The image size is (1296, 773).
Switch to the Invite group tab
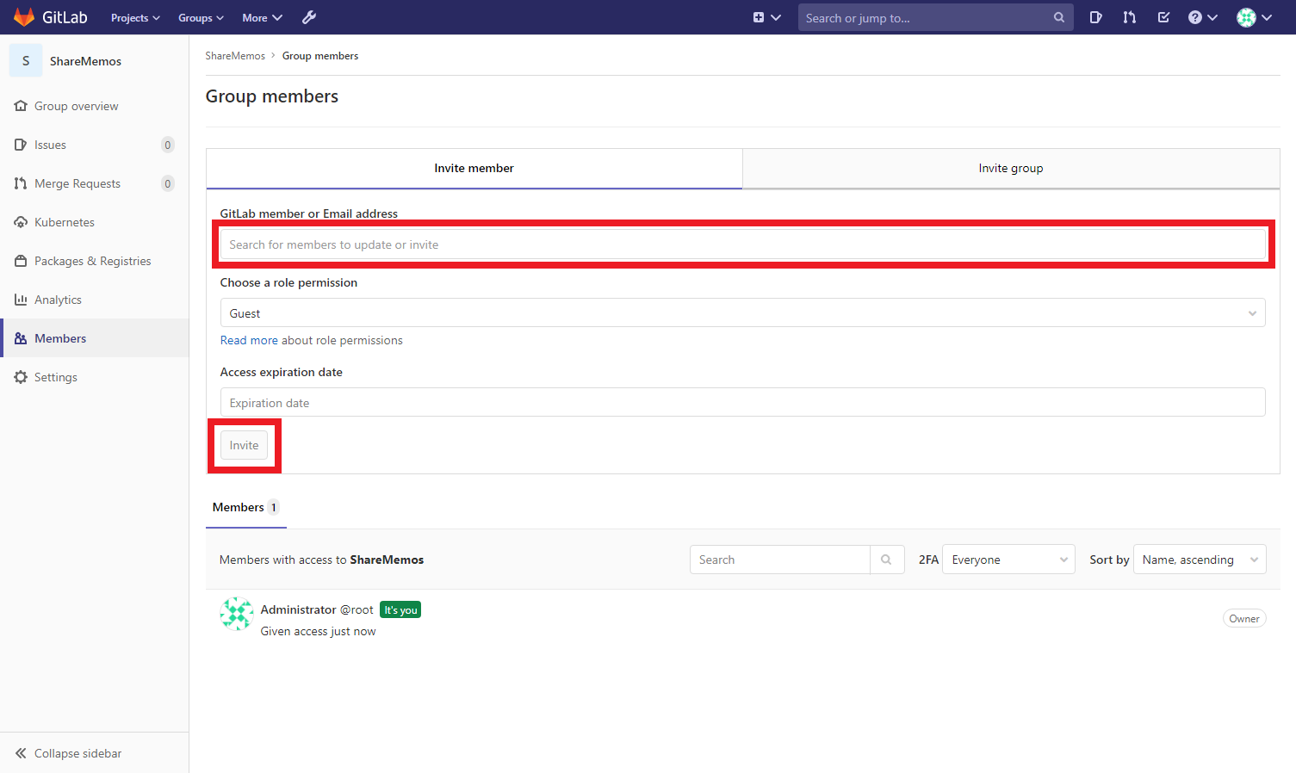[1010, 169]
